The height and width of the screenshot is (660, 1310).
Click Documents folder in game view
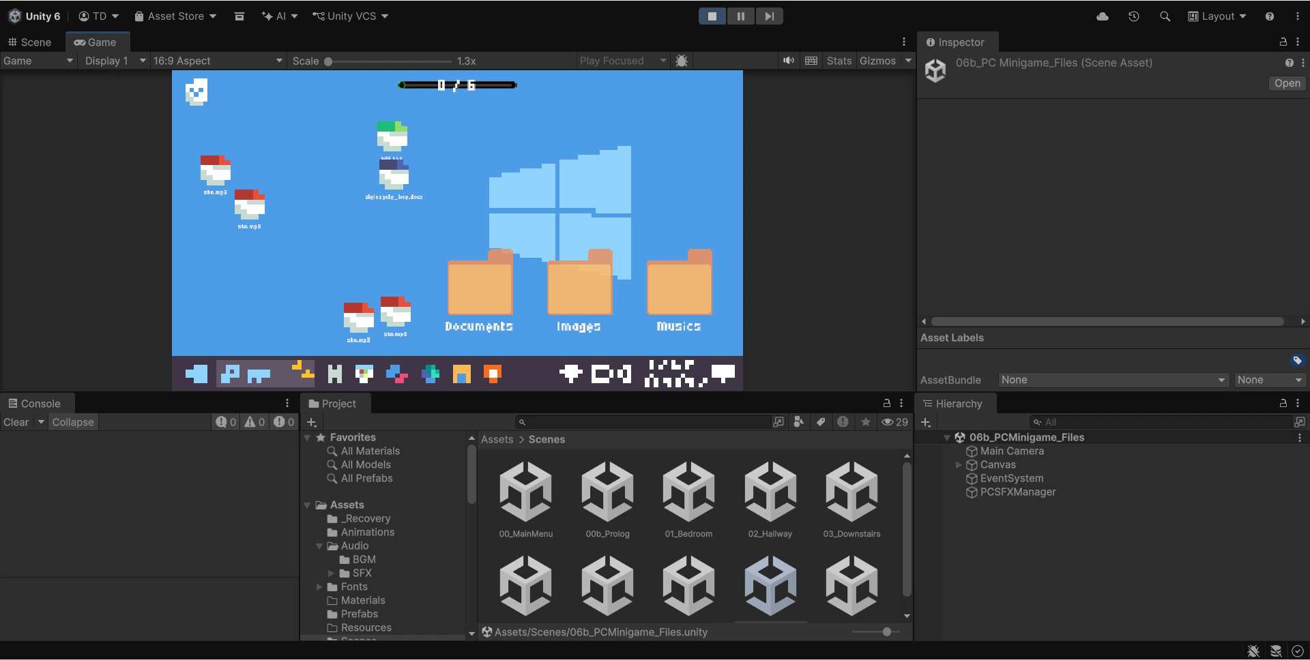[x=479, y=292]
